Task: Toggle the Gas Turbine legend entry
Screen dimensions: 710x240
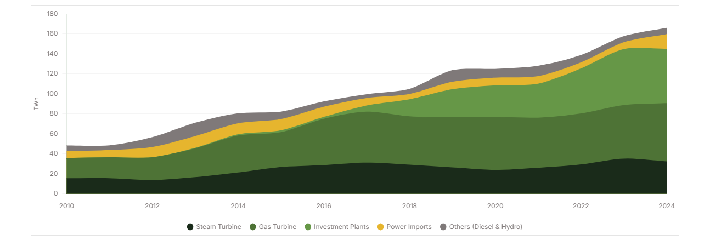Action: pyautogui.click(x=273, y=227)
